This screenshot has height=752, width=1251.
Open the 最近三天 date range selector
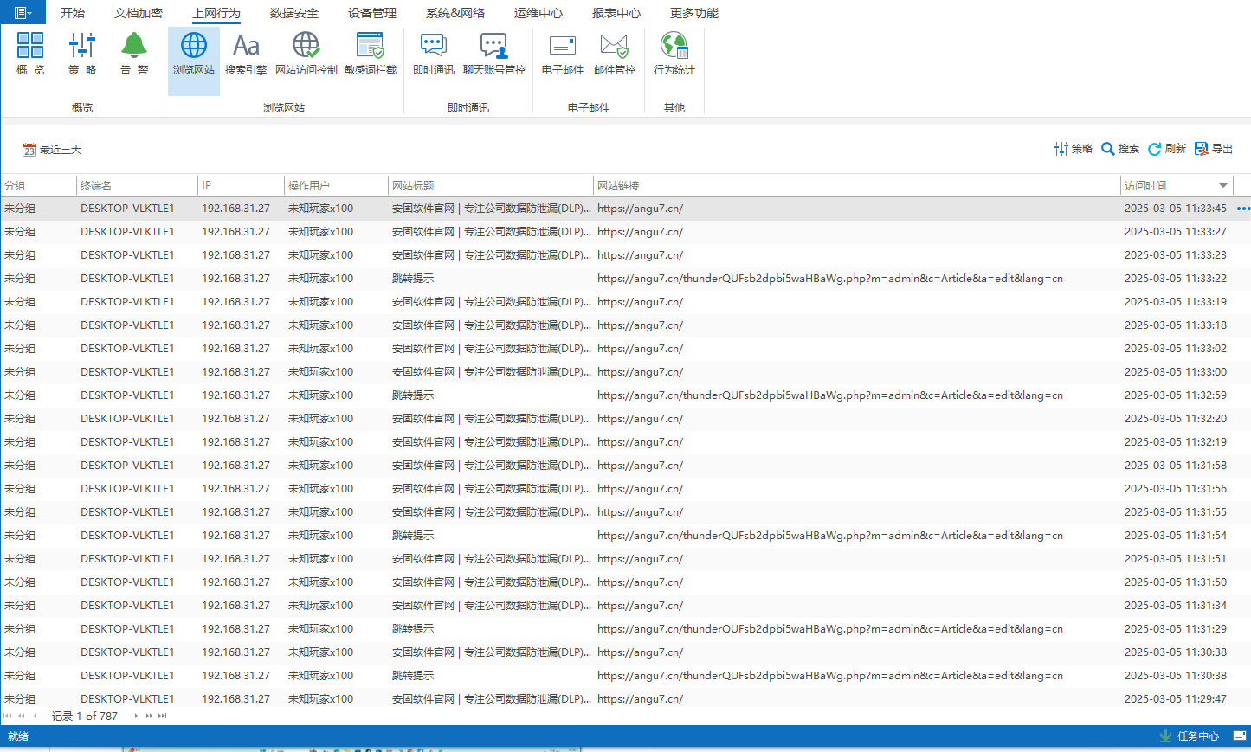tap(52, 150)
